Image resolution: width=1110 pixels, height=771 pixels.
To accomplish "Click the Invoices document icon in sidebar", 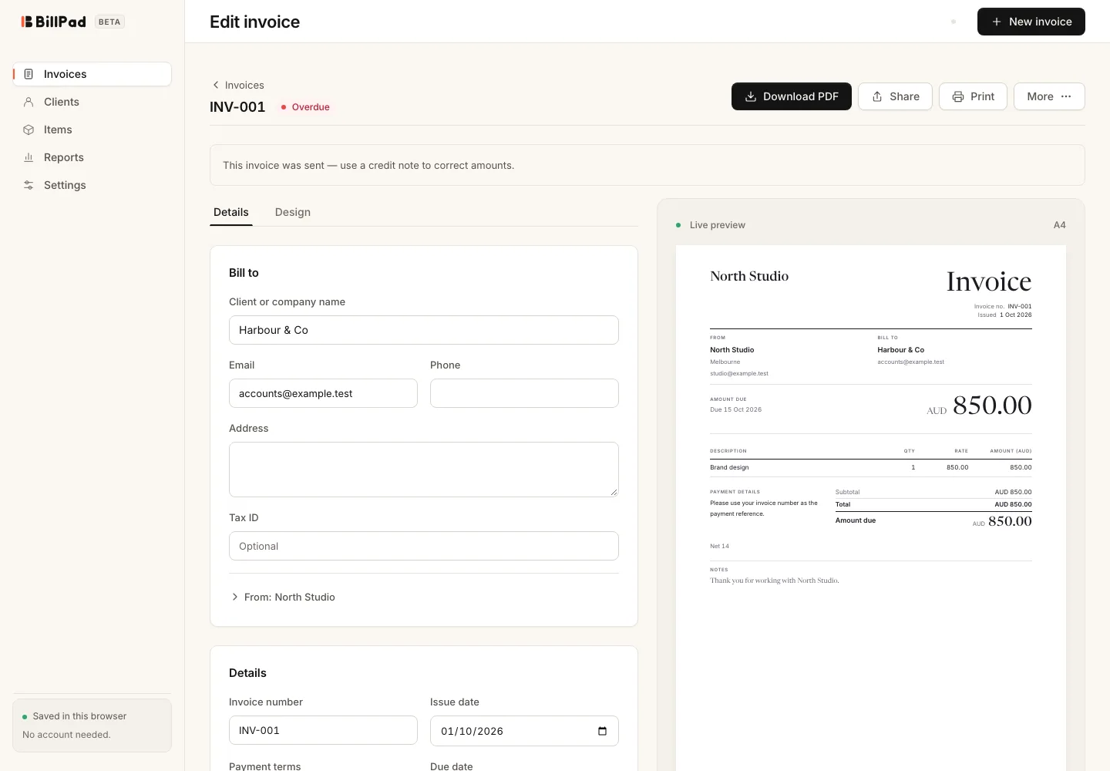I will 29,74.
